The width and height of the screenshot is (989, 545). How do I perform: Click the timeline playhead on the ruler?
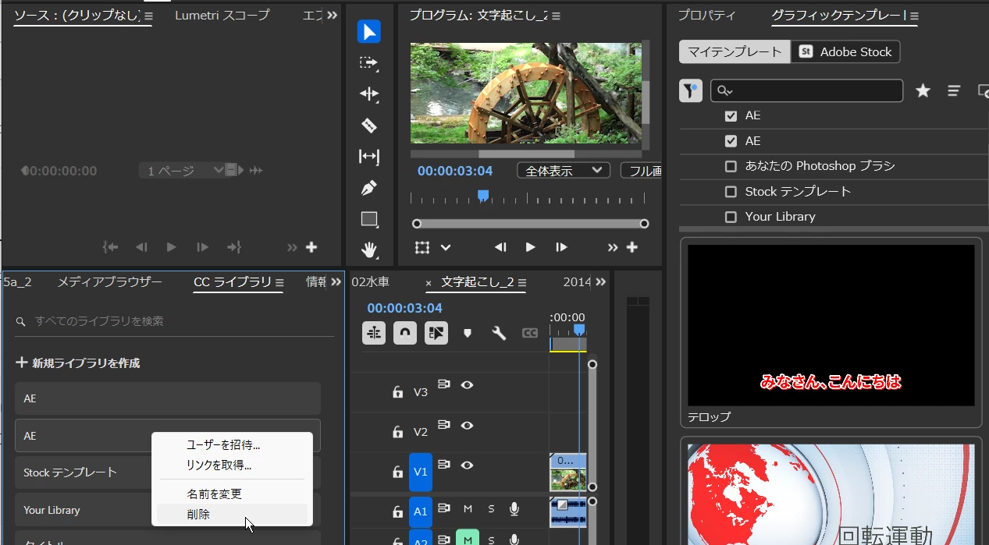point(579,330)
